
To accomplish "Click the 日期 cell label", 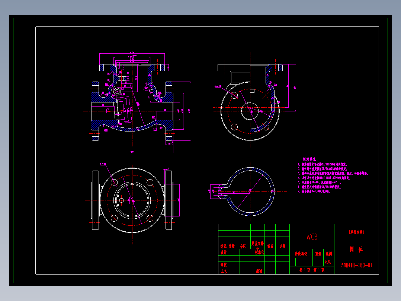I will click(x=282, y=246).
